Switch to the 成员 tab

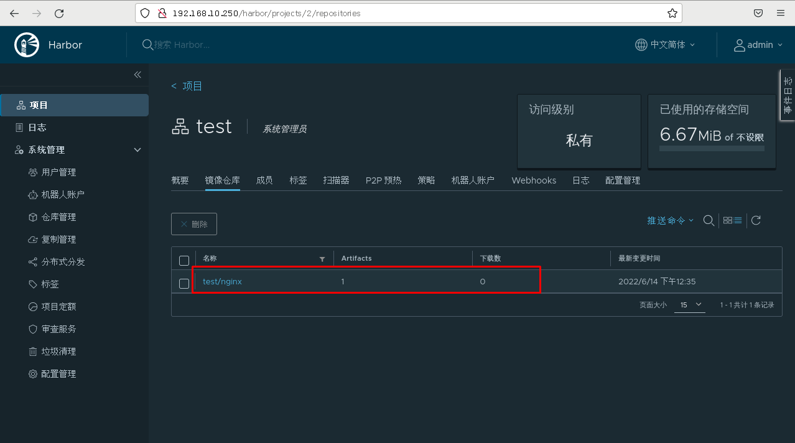click(x=264, y=180)
